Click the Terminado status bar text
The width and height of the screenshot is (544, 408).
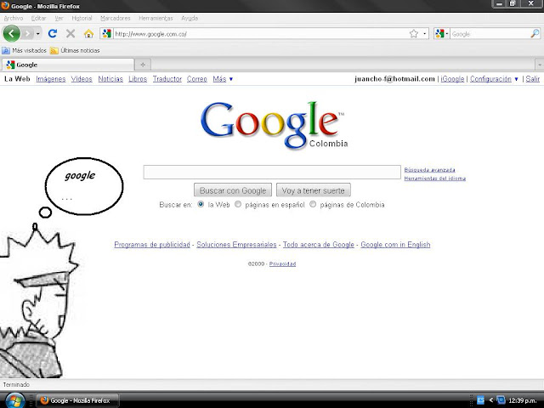(16, 385)
